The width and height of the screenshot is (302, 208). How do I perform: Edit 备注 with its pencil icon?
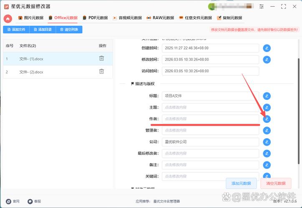267,165
